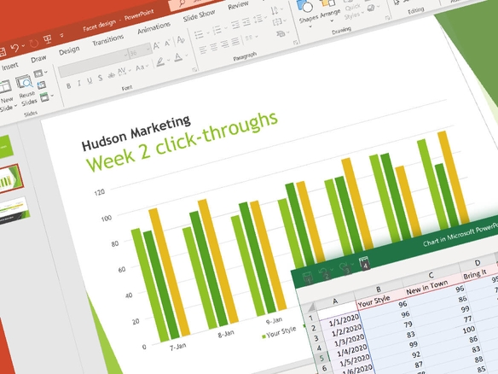
Task: Toggle Align Left for paragraph
Action: pos(203,50)
